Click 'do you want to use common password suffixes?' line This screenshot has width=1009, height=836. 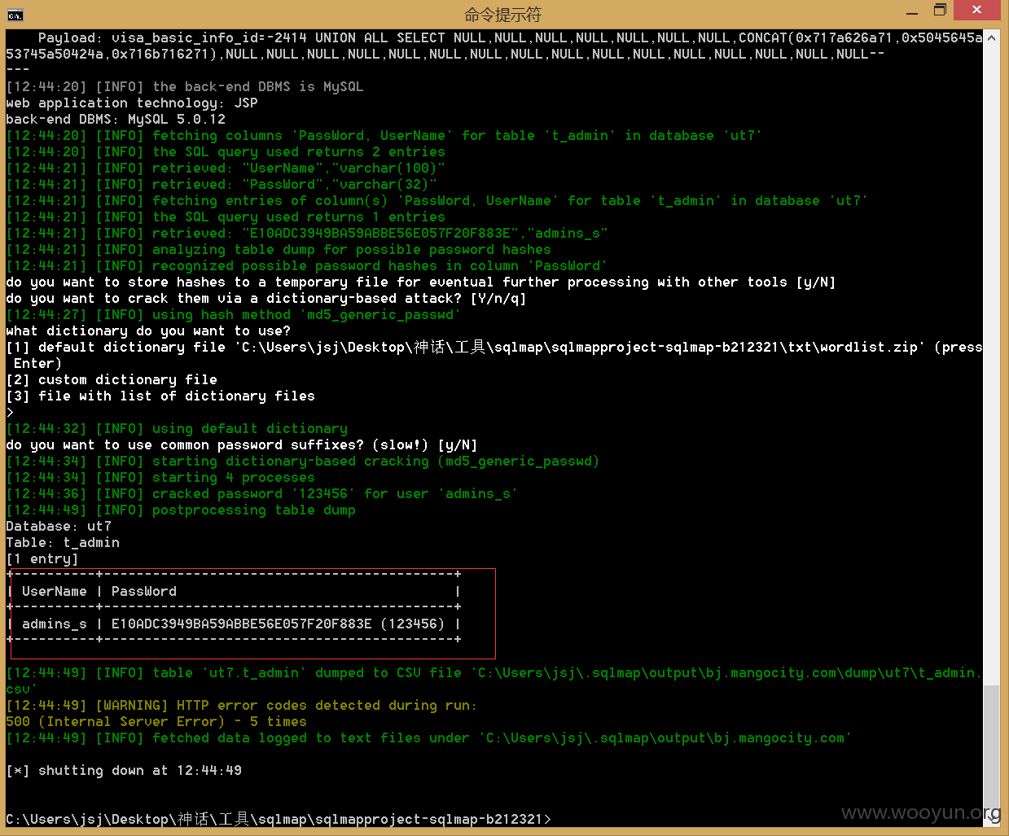click(242, 444)
